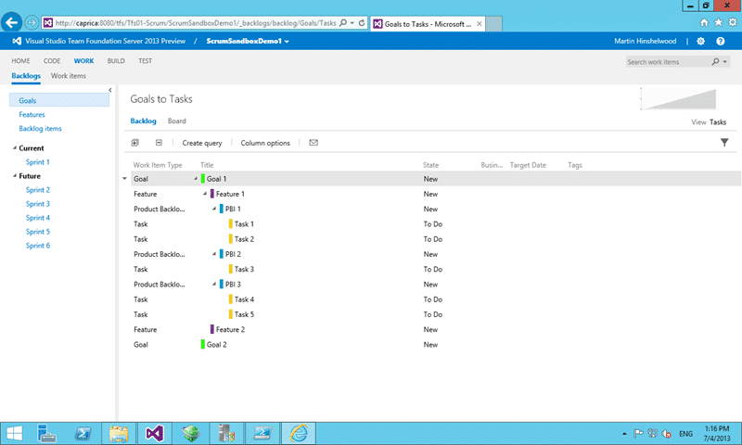Show hidden tray icons arrow
Screen dimensions: 742x445
[624, 433]
